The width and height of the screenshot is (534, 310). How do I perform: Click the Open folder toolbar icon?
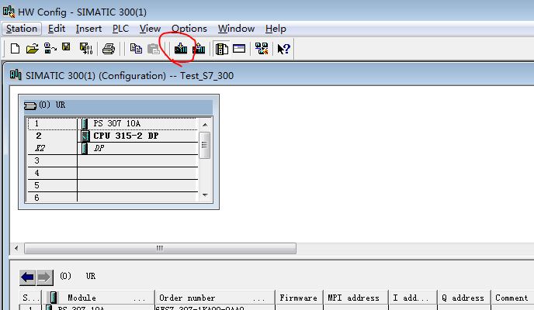[32, 49]
